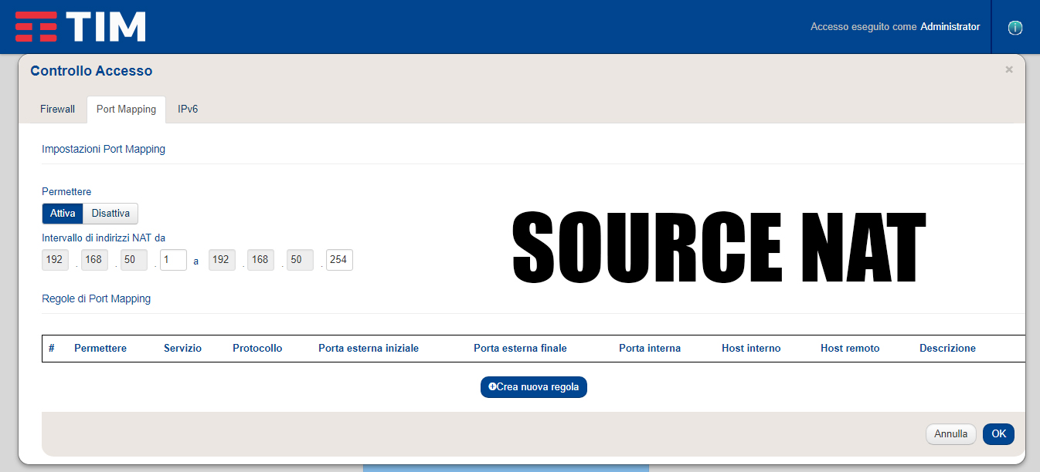The height and width of the screenshot is (472, 1040).
Task: Enable port mapping with Attiva
Action: pos(63,214)
